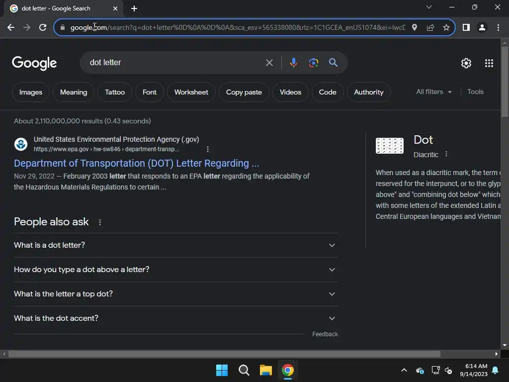Image resolution: width=509 pixels, height=382 pixels.
Task: Reload the page with refresh icon
Action: click(x=43, y=28)
